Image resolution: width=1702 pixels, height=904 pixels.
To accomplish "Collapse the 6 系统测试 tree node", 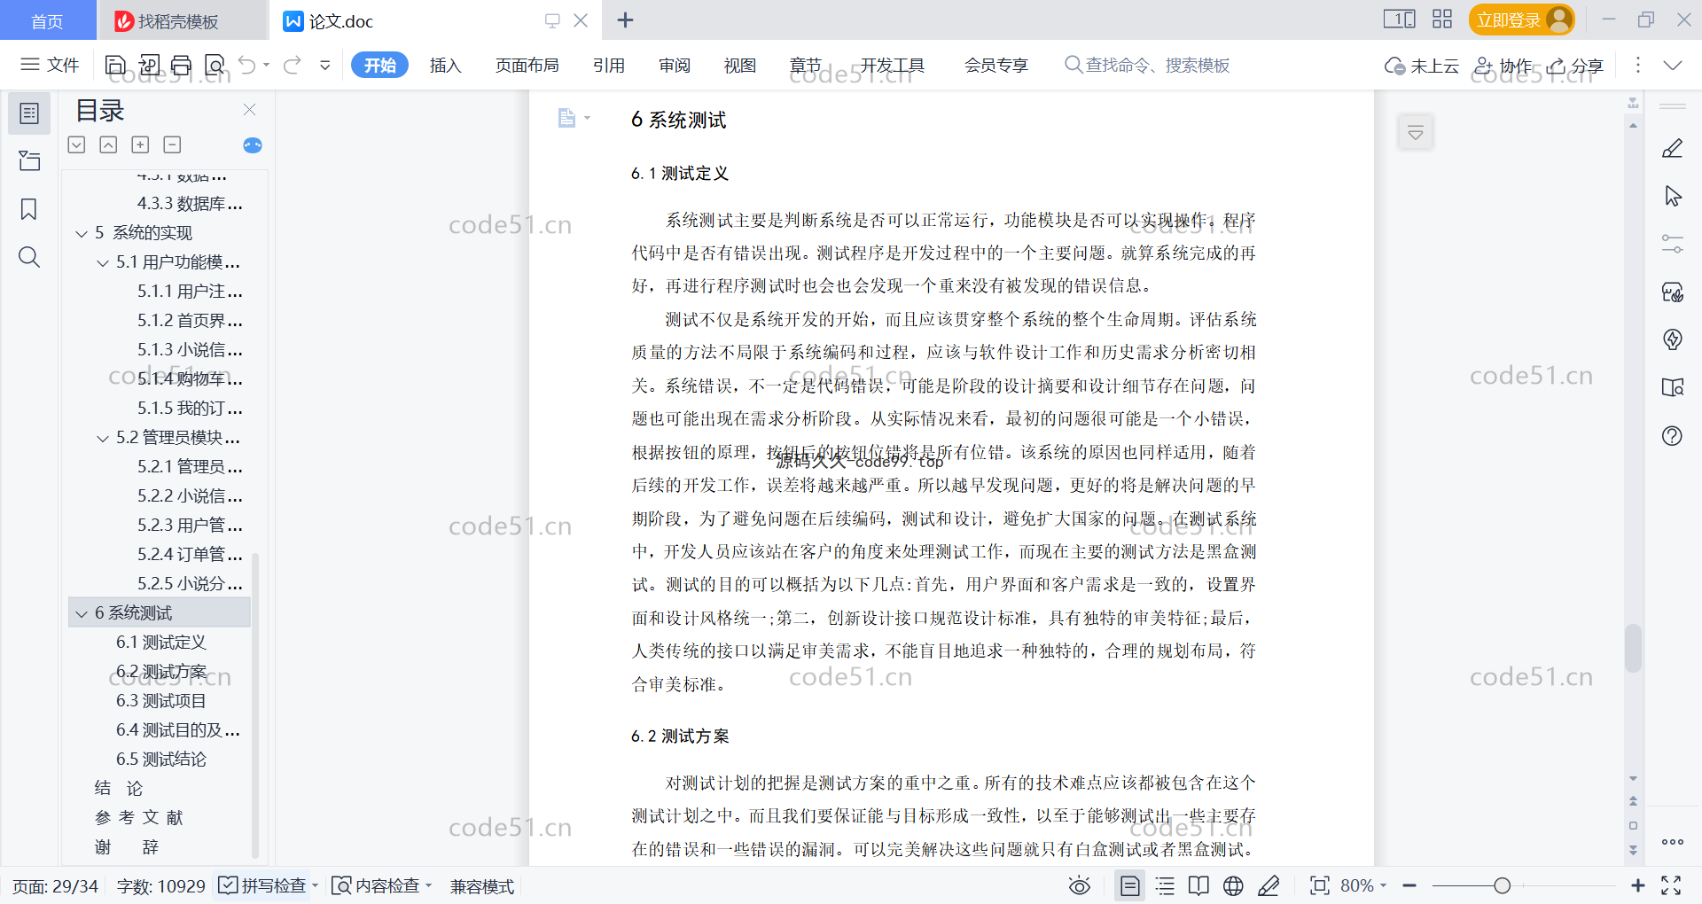I will tap(82, 614).
